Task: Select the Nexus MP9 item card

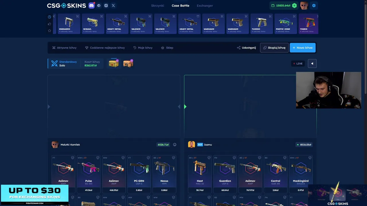Action: (x=164, y=174)
